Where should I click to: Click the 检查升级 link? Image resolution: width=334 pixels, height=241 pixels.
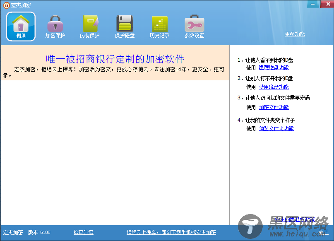(84, 232)
